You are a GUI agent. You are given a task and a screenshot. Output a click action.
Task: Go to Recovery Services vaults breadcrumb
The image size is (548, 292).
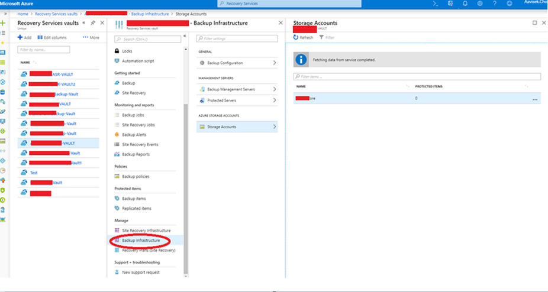tap(56, 14)
